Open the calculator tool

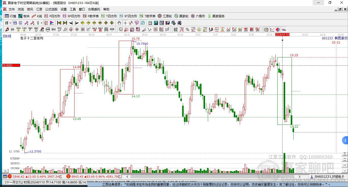click(x=156, y=23)
